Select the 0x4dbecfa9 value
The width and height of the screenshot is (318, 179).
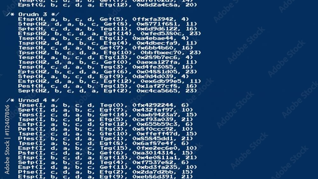(158, 43)
